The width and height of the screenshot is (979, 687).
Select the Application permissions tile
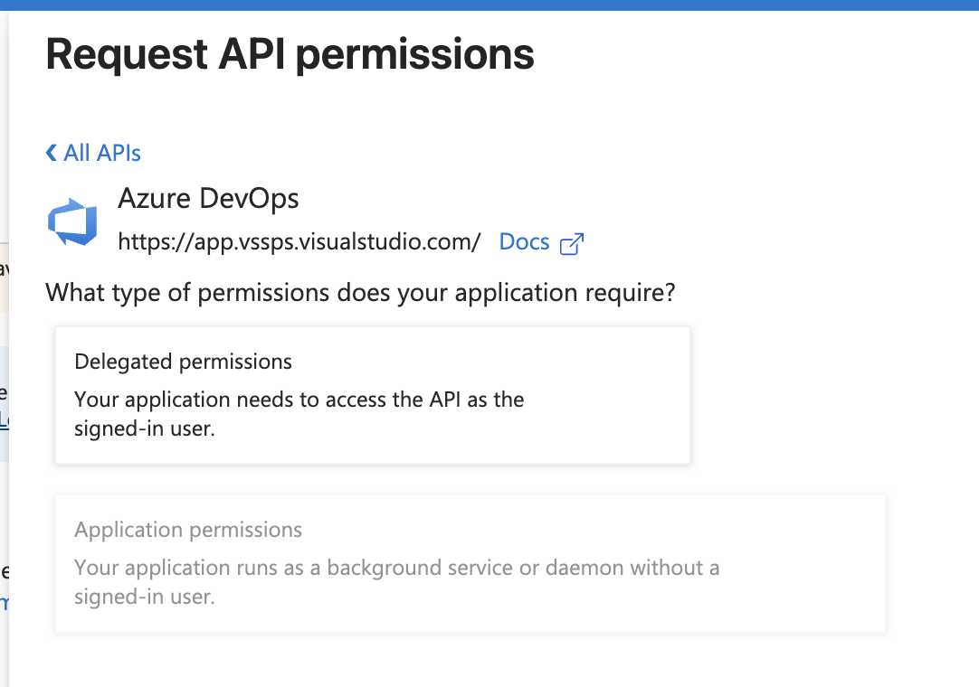click(470, 563)
